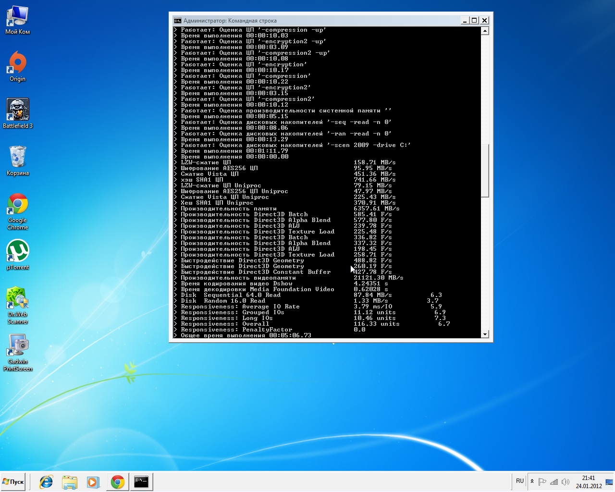Click the value 6357.61 MB/s

pos(376,209)
